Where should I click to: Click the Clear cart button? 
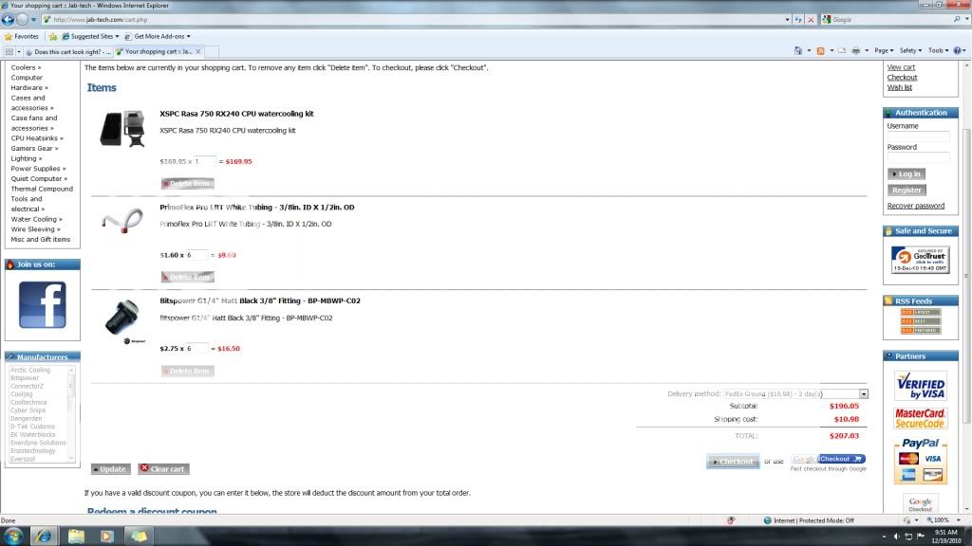pos(163,469)
